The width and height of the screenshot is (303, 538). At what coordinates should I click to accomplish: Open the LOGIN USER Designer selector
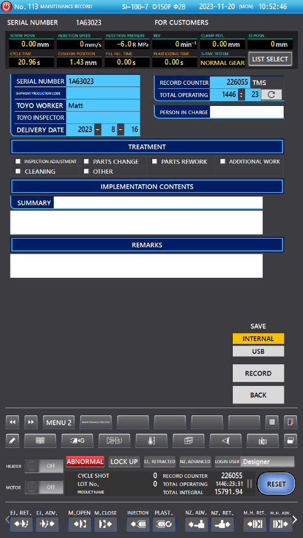click(254, 461)
